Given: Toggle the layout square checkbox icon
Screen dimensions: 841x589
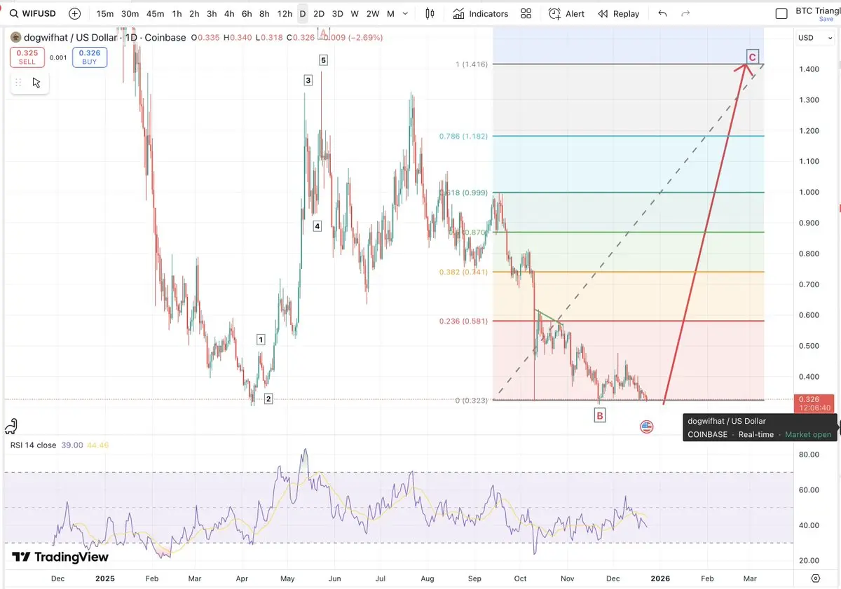Looking at the screenshot, I should pyautogui.click(x=781, y=13).
